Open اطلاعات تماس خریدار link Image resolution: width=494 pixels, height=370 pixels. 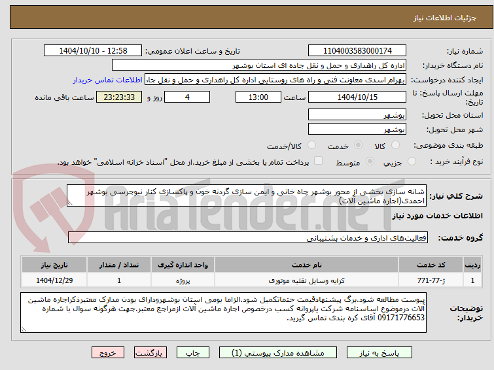(108, 80)
